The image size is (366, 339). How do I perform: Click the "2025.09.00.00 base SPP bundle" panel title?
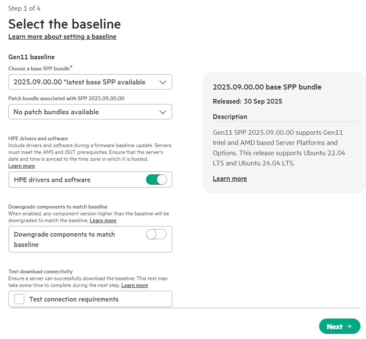coord(267,87)
